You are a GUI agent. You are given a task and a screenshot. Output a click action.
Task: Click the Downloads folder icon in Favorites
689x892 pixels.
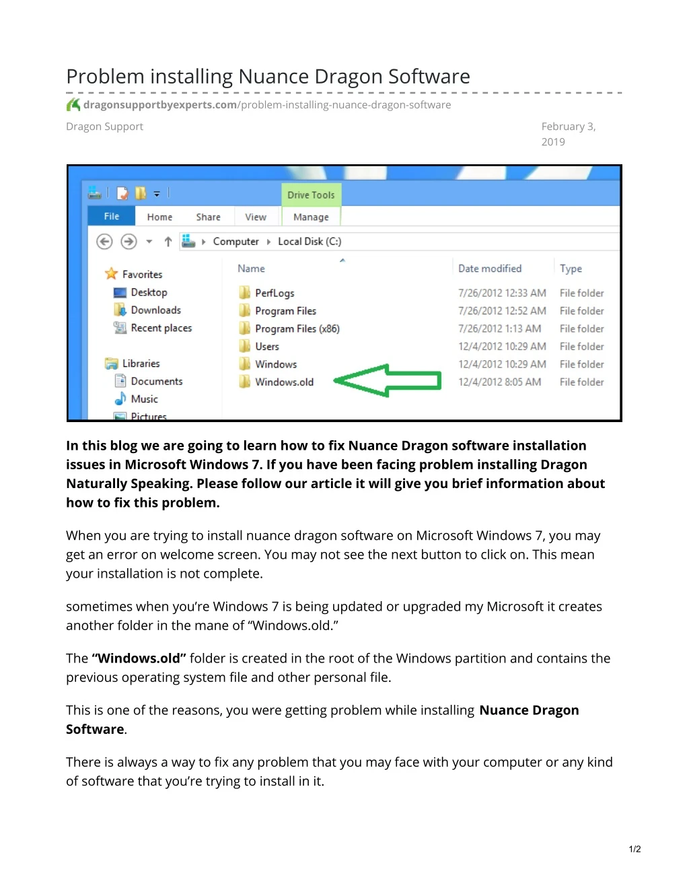coord(120,310)
